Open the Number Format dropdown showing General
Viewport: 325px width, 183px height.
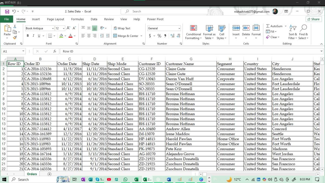(179, 28)
